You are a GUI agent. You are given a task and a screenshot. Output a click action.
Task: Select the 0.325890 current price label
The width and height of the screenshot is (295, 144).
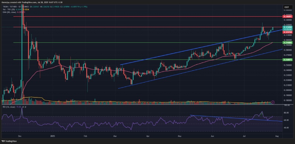(288, 27)
